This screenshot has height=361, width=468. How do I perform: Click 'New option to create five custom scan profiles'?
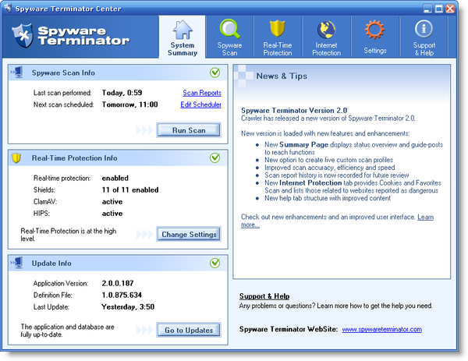pos(328,160)
